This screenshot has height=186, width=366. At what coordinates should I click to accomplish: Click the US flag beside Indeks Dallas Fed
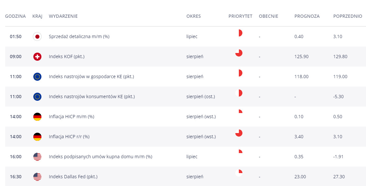(37, 177)
